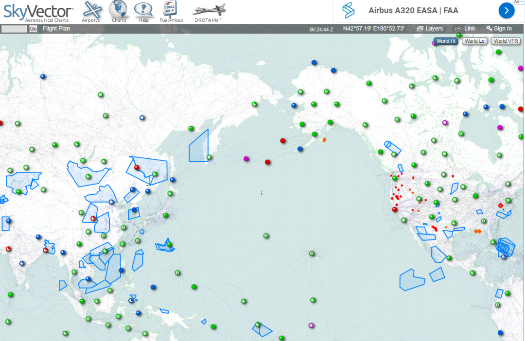Expand the Layers menu

(430, 29)
